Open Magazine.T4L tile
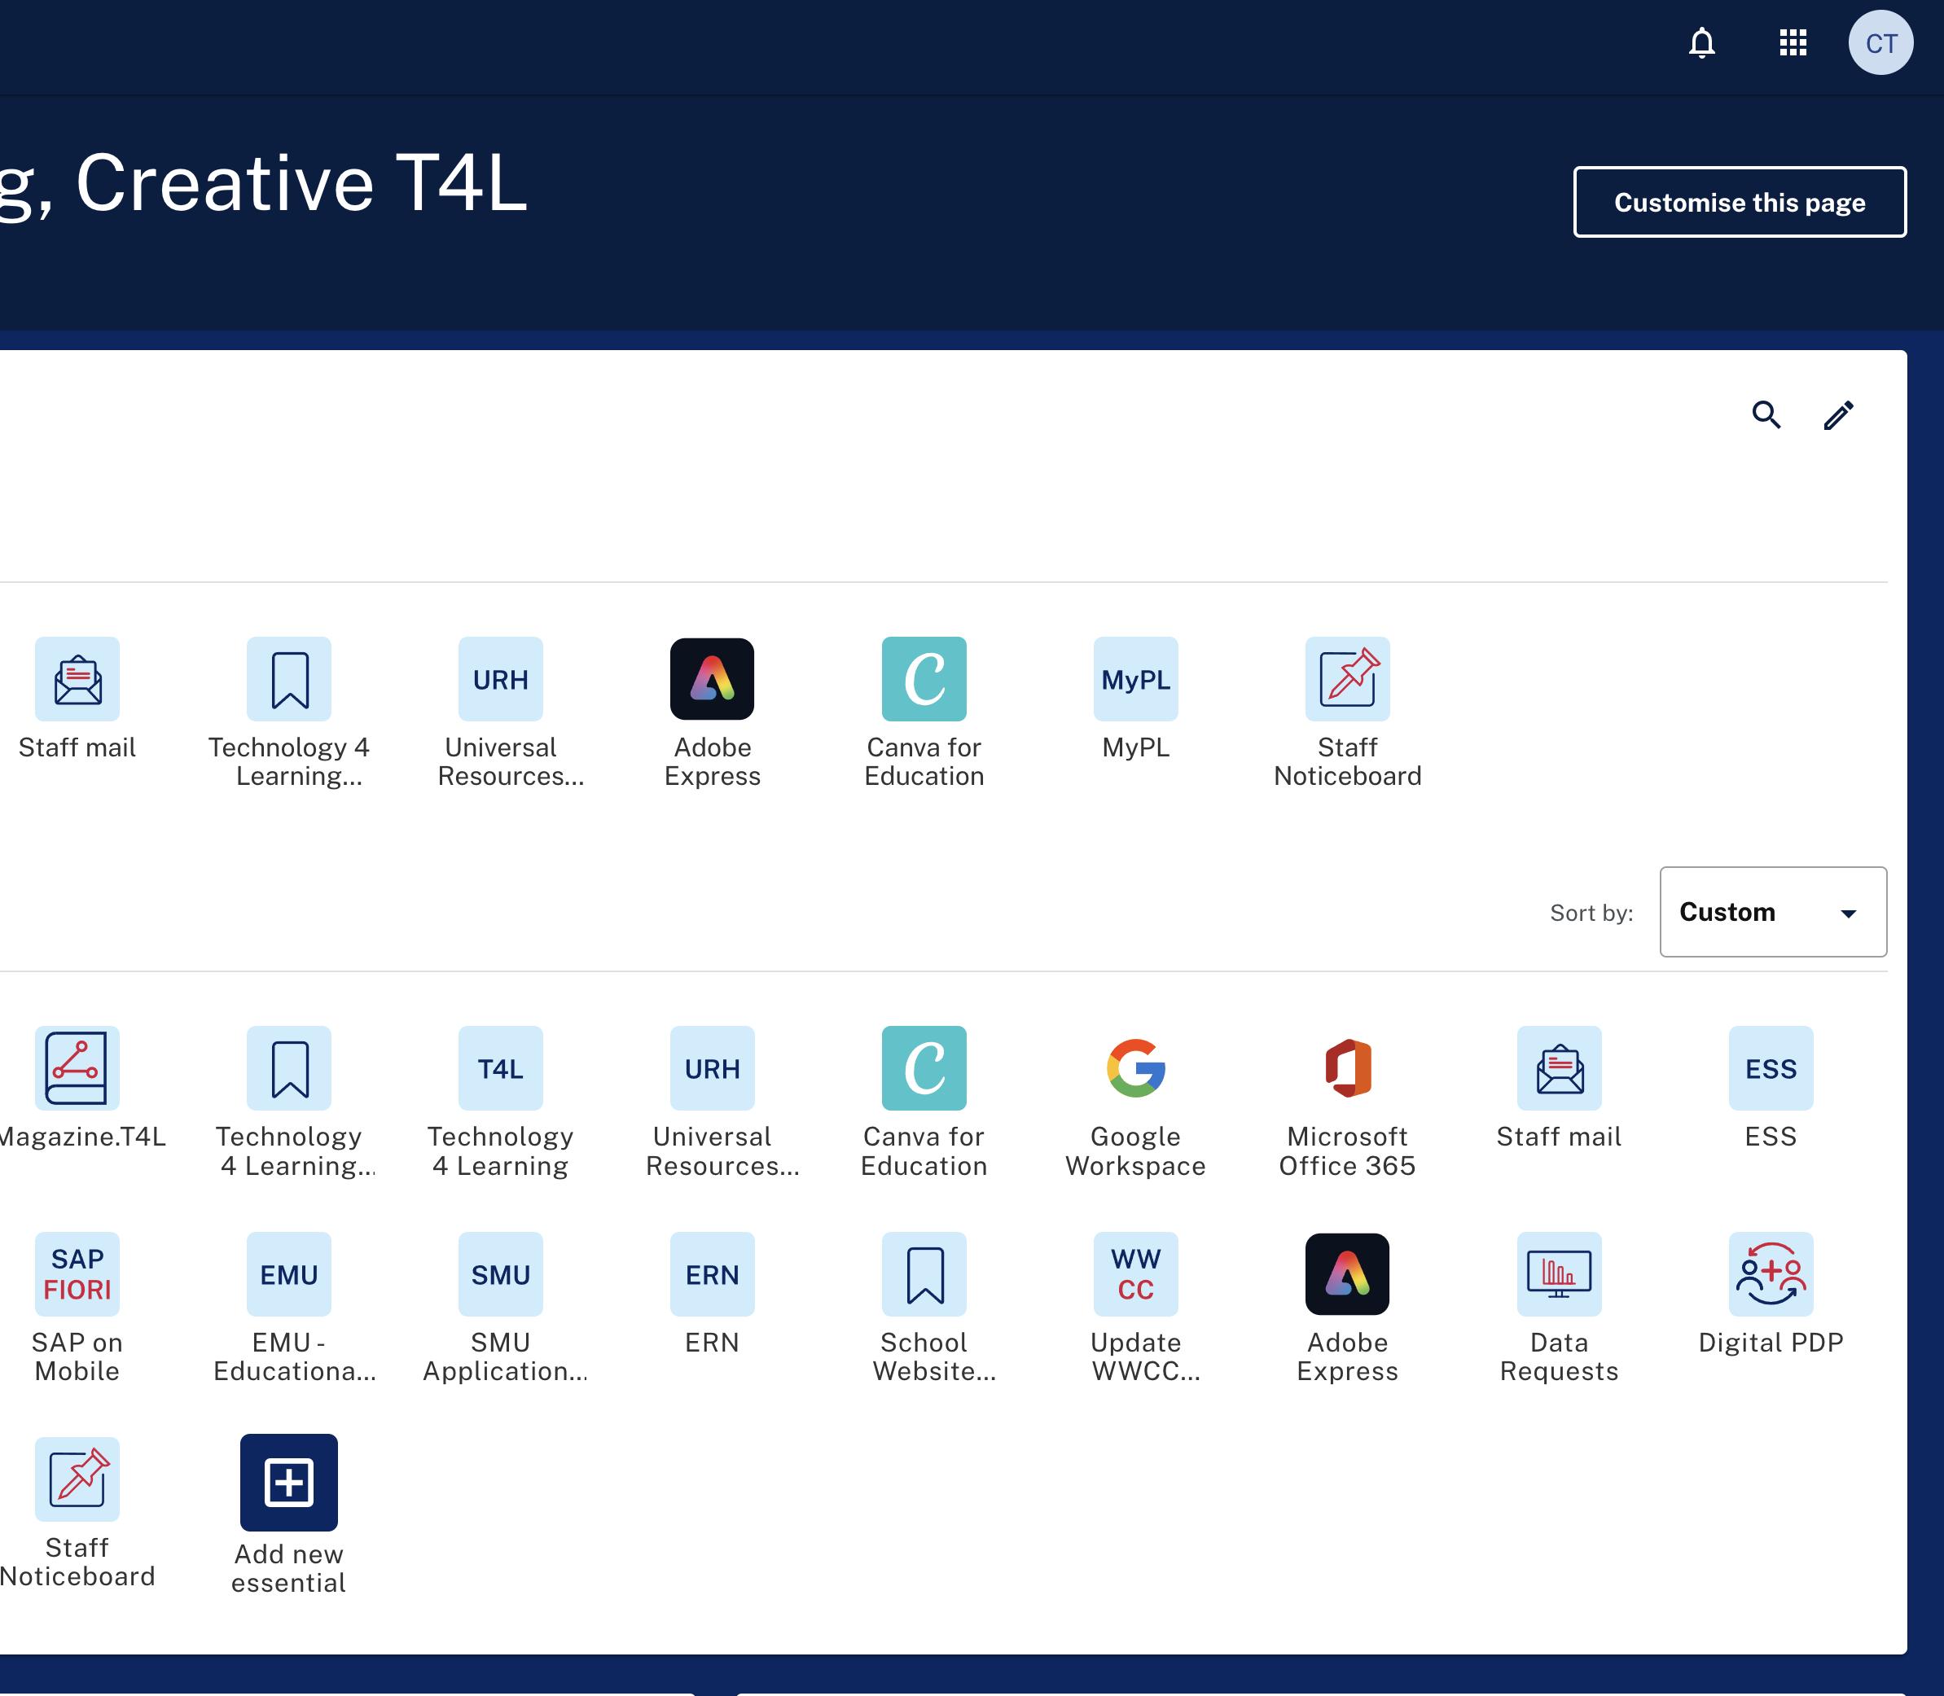The image size is (1944, 1696). (x=77, y=1067)
